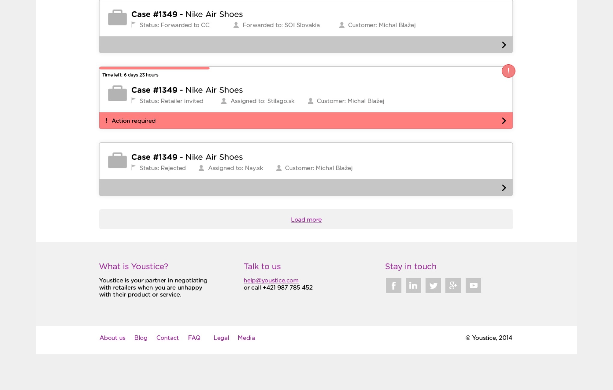The height and width of the screenshot is (390, 613).
Task: Open the Action required chevron arrow
Action: (504, 121)
